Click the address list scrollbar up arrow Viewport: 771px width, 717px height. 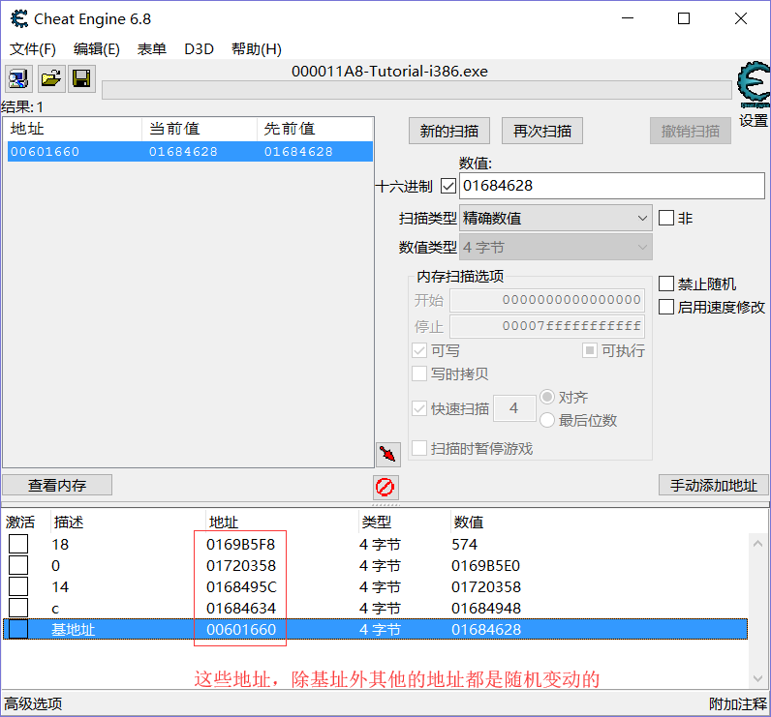757,543
